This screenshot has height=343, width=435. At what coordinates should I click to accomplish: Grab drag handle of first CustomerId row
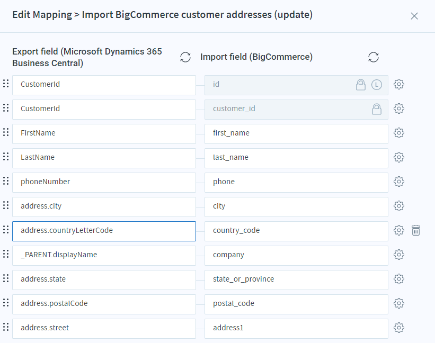[6, 84]
